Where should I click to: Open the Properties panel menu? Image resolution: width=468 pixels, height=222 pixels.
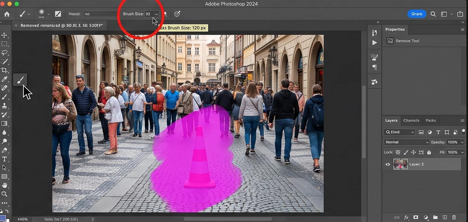coord(462,29)
